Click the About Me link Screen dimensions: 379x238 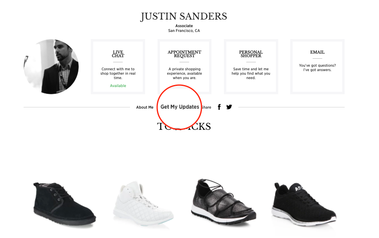145,107
